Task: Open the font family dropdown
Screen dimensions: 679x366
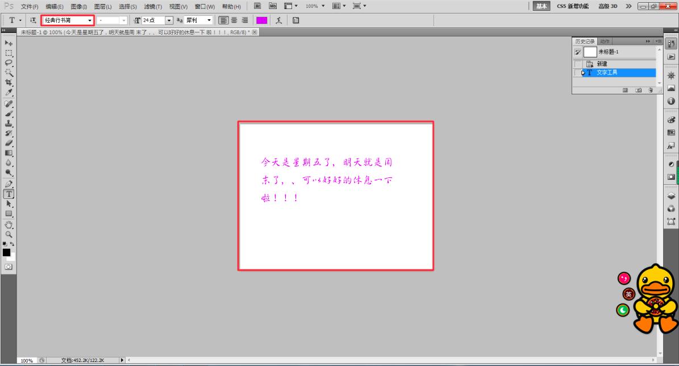Action: point(91,20)
